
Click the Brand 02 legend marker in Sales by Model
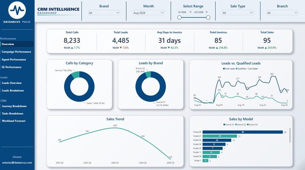[x=236, y=125]
